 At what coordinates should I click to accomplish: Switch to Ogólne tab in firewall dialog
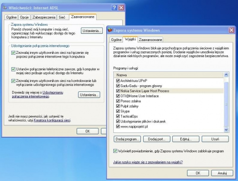(116, 40)
